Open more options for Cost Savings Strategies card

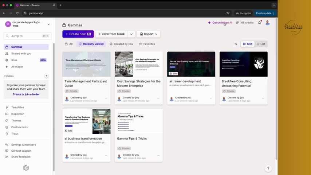[158, 98]
